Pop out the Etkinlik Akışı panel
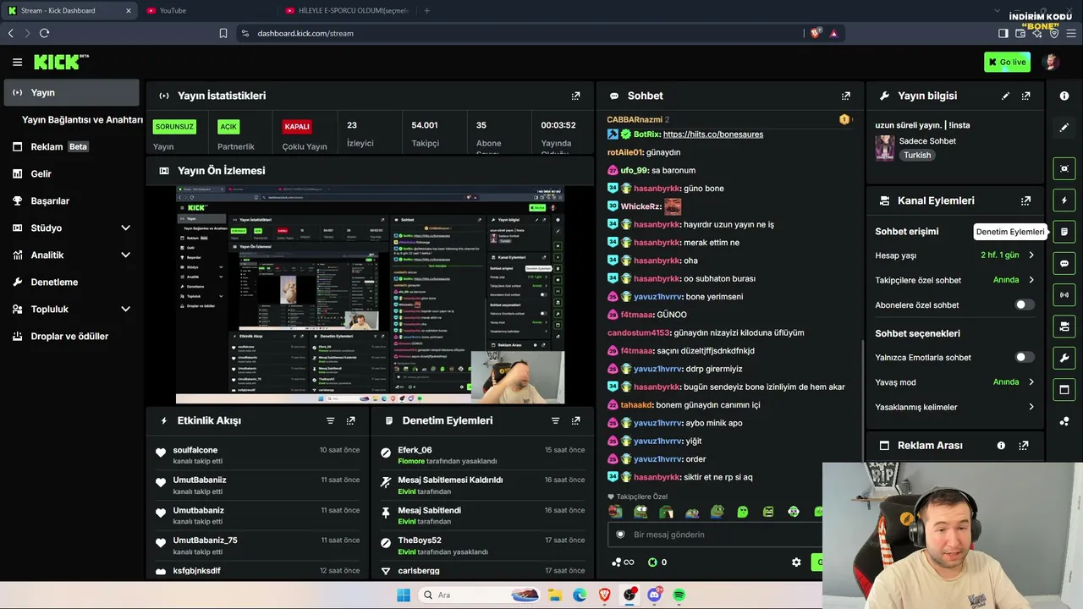 coord(351,420)
